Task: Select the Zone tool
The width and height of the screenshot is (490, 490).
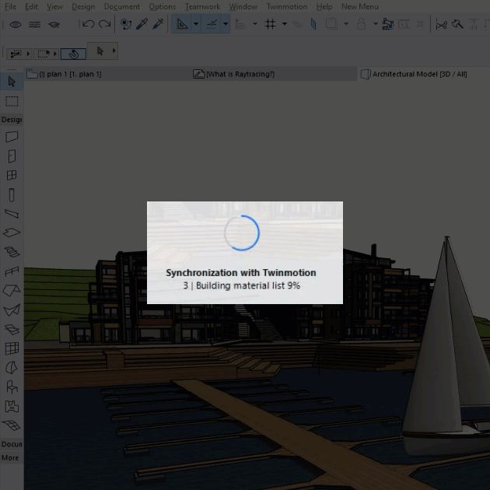Action: pyautogui.click(x=12, y=406)
